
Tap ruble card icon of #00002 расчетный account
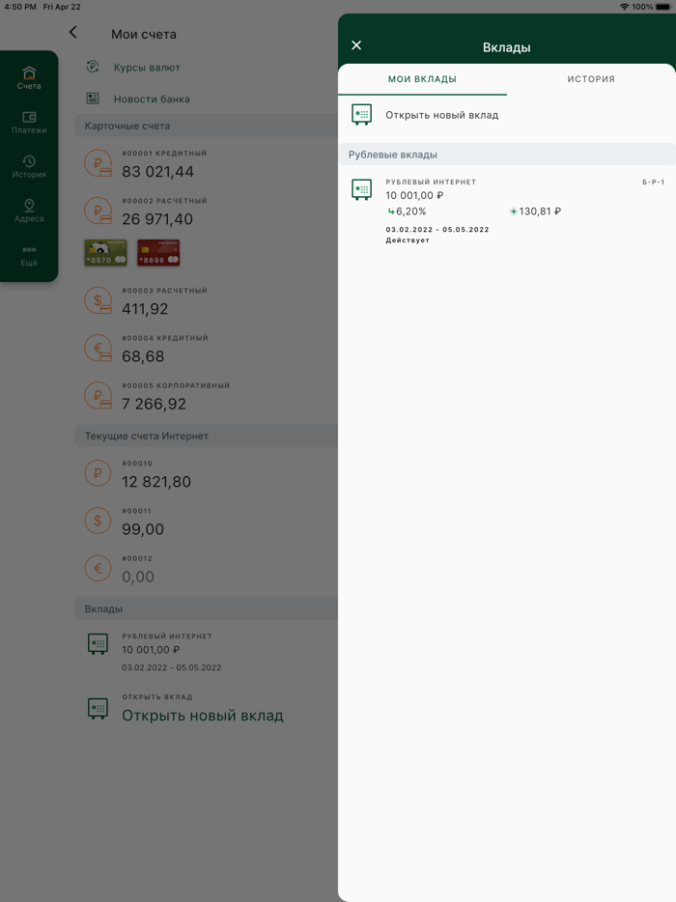click(x=98, y=211)
